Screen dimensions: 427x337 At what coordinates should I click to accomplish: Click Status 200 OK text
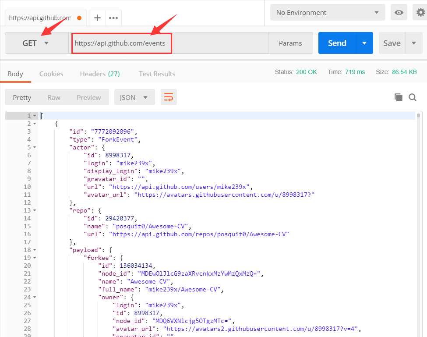[296, 72]
